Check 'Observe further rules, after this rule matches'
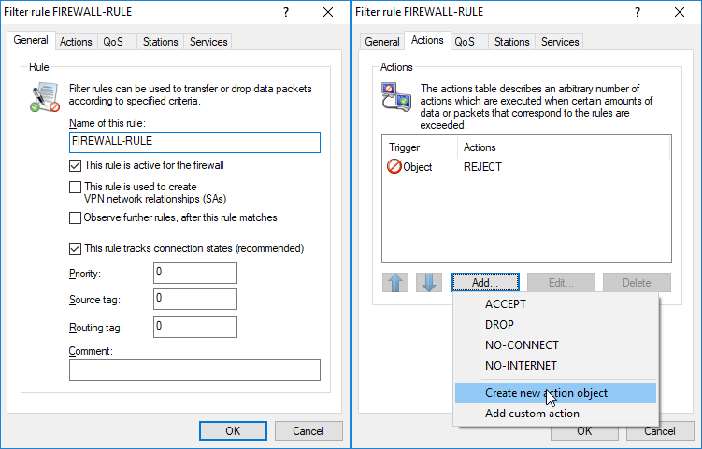The height and width of the screenshot is (449, 702). pos(76,217)
